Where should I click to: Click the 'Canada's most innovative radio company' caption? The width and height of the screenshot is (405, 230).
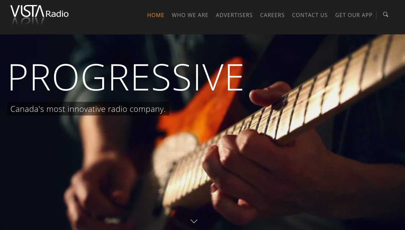(88, 109)
